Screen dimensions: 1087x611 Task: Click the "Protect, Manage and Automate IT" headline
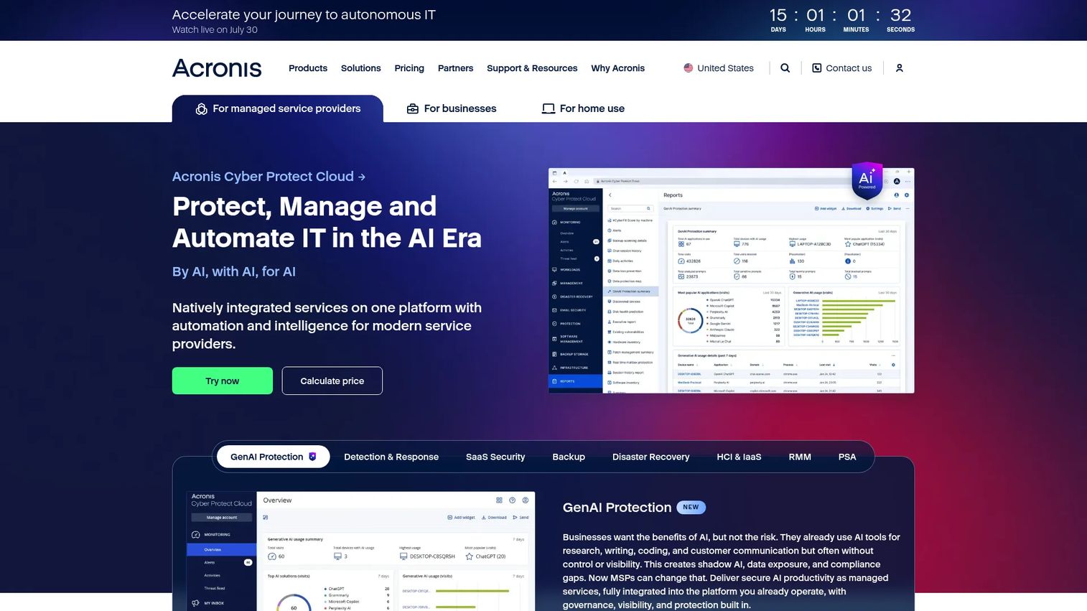[327, 222]
